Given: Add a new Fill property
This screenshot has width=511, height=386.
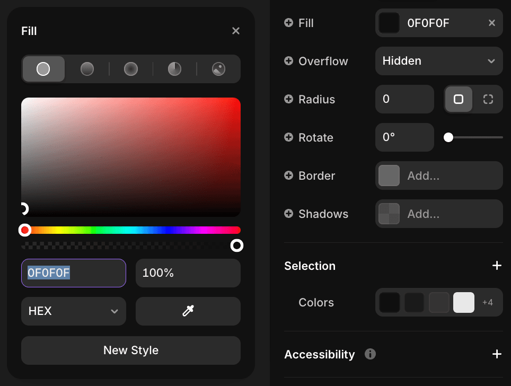Looking at the screenshot, I should 288,23.
